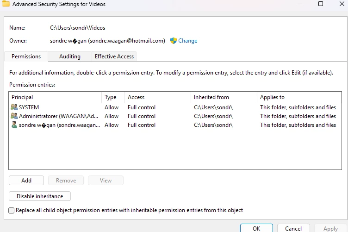Click the Add button
Viewport: 348px width, 232px height.
[x=26, y=180]
